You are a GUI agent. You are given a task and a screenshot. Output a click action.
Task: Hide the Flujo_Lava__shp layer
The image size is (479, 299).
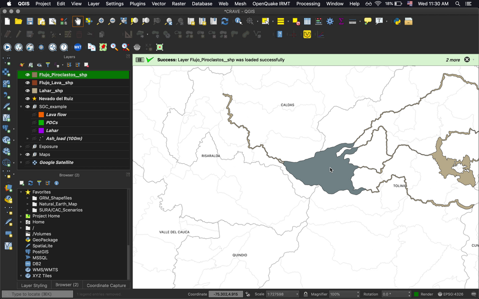click(x=28, y=83)
